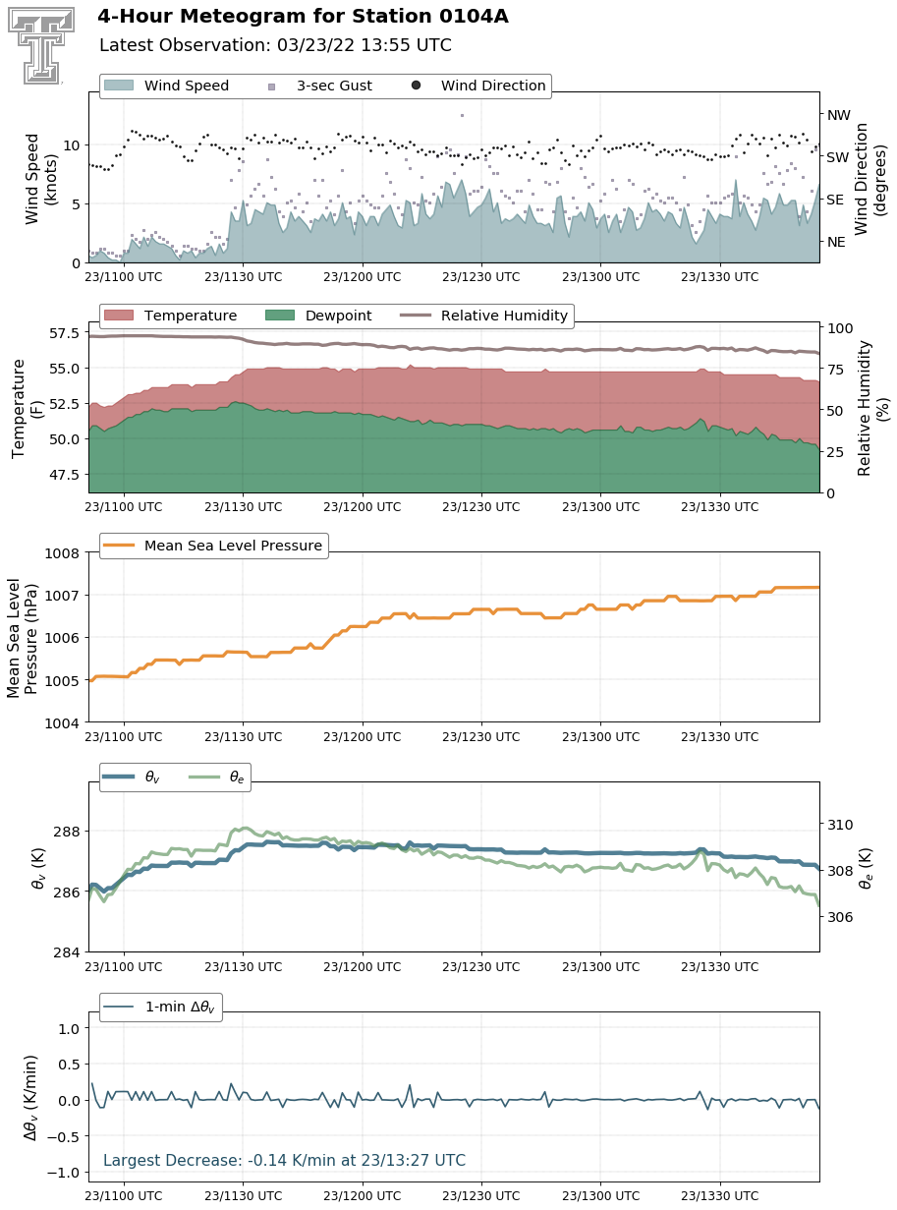Click the 'Mean Sea Level Pressure (hPa)' axis title
Image resolution: width=897 pixels, height=1210 pixels.
coord(23,638)
